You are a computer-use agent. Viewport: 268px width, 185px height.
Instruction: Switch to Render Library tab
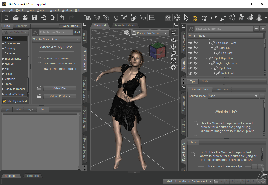click(x=125, y=25)
